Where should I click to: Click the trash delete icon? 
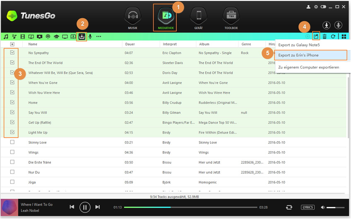tap(325, 36)
